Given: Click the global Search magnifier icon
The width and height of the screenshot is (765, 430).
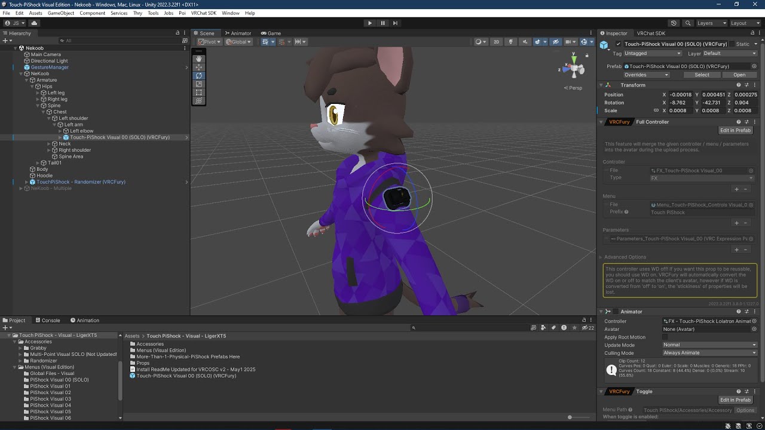Looking at the screenshot, I should (688, 23).
